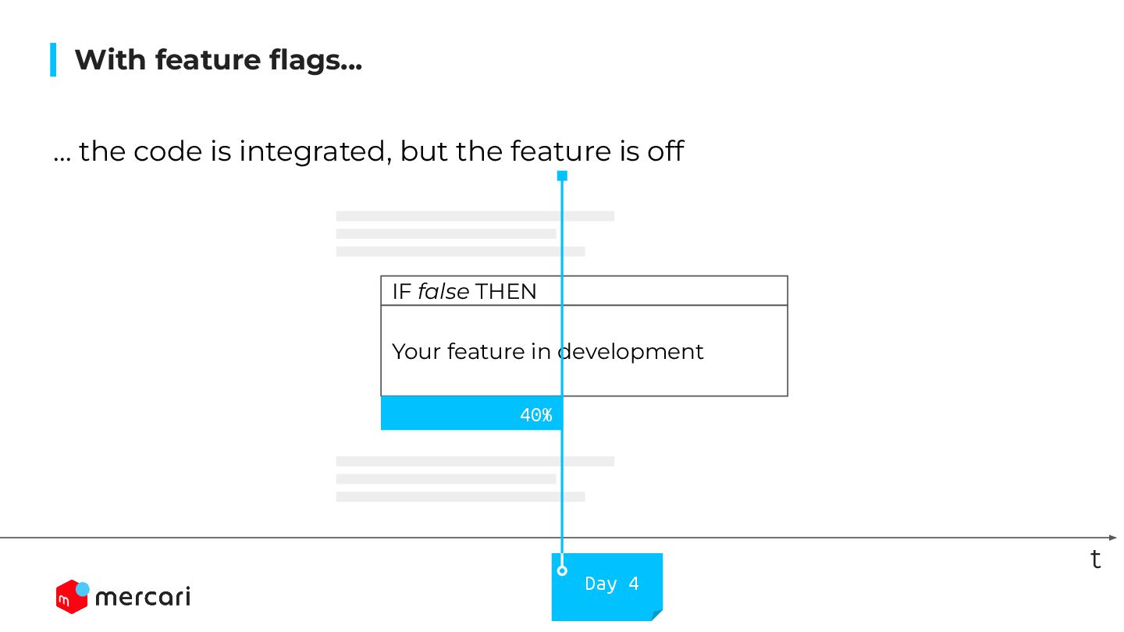The width and height of the screenshot is (1124, 632).
Task: Click the subtitle about code being integrated
Action: point(368,151)
